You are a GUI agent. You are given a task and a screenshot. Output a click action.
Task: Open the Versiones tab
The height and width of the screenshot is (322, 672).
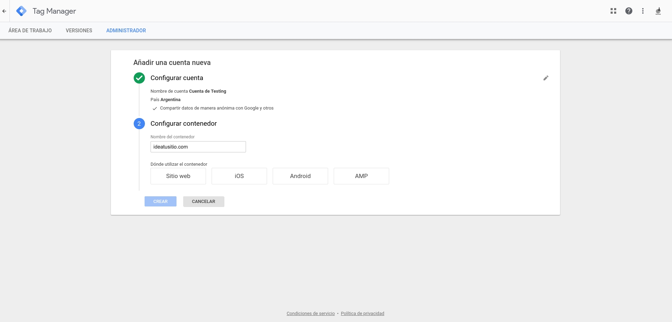point(79,31)
